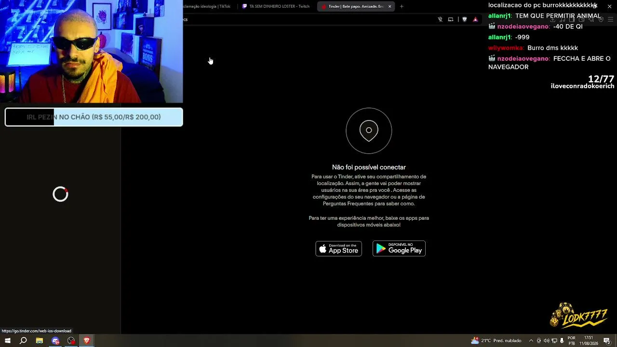Open the POR PTB language switcher

coord(572,341)
